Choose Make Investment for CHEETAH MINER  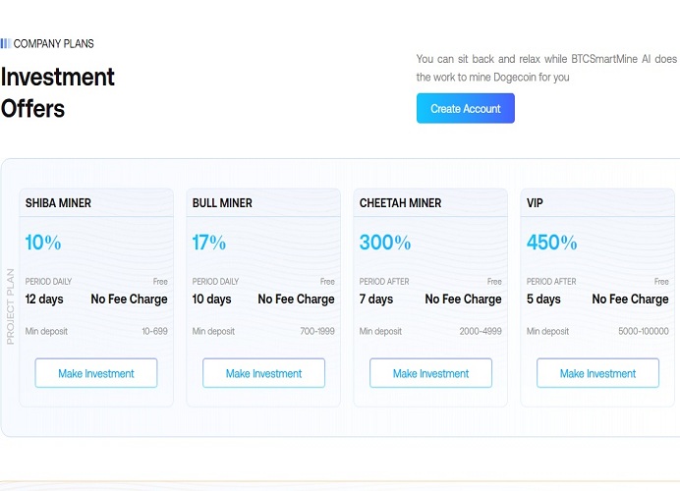(x=431, y=373)
